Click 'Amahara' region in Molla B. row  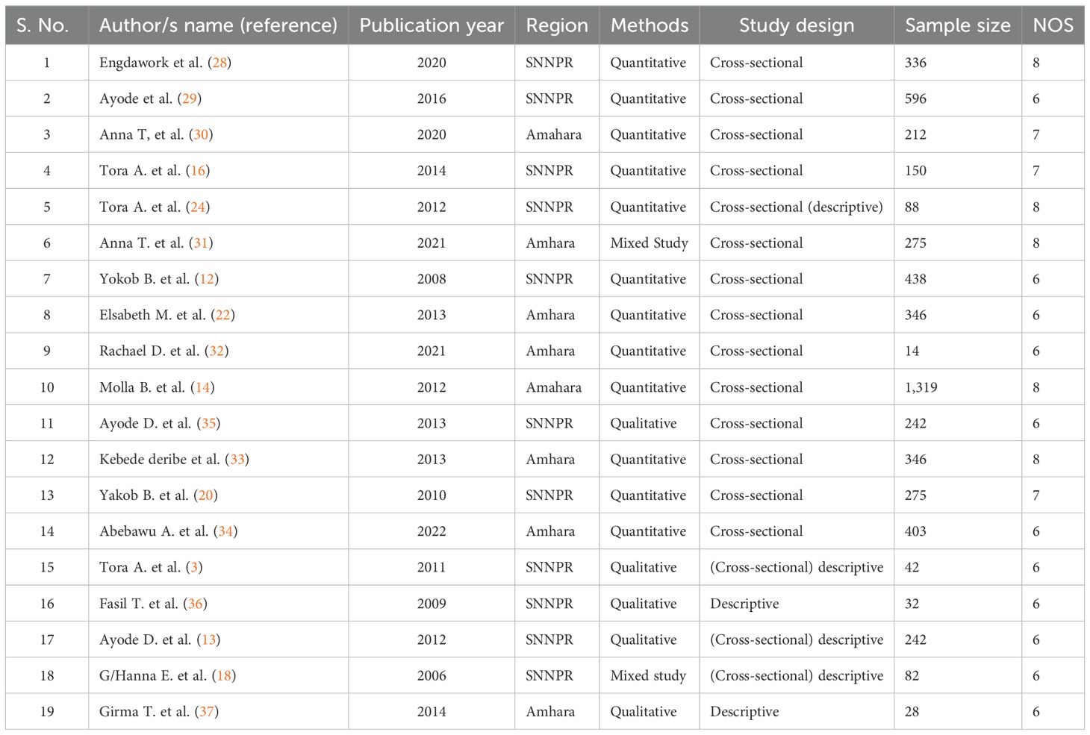click(553, 387)
